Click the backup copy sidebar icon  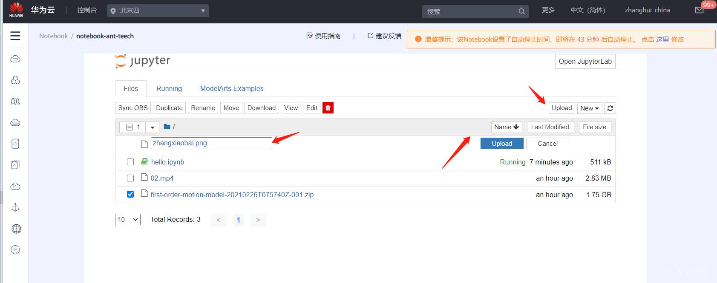(x=15, y=165)
